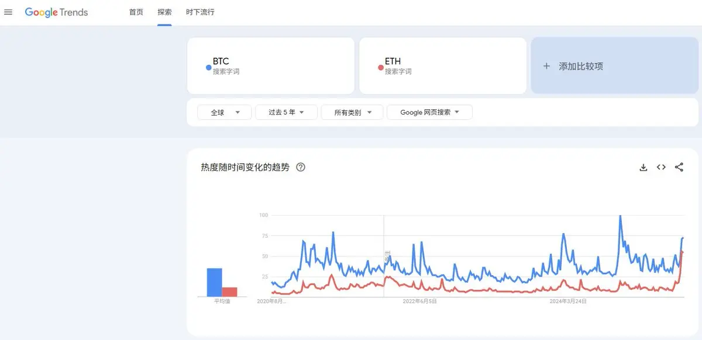The image size is (702, 340).
Task: Click 添加比较项 to add comparison
Action: click(614, 65)
